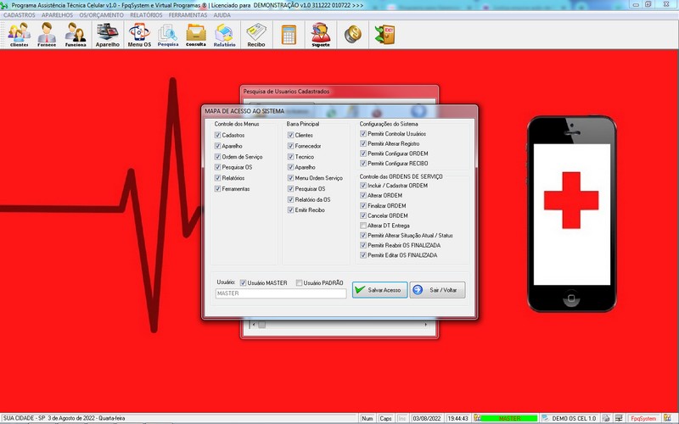Click the Caps indicator in status bar
The width and height of the screenshot is (679, 424).
click(385, 418)
